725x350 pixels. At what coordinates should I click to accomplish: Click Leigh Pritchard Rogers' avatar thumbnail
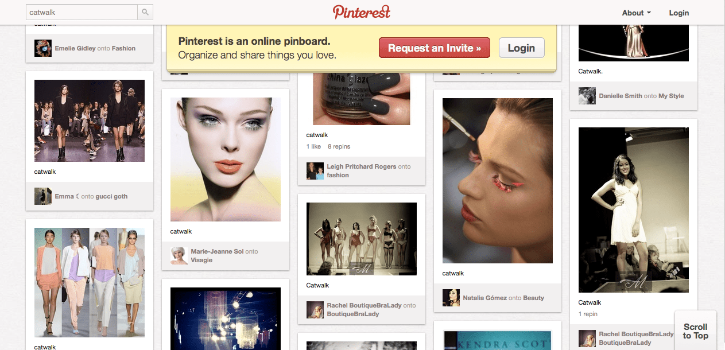coord(315,171)
